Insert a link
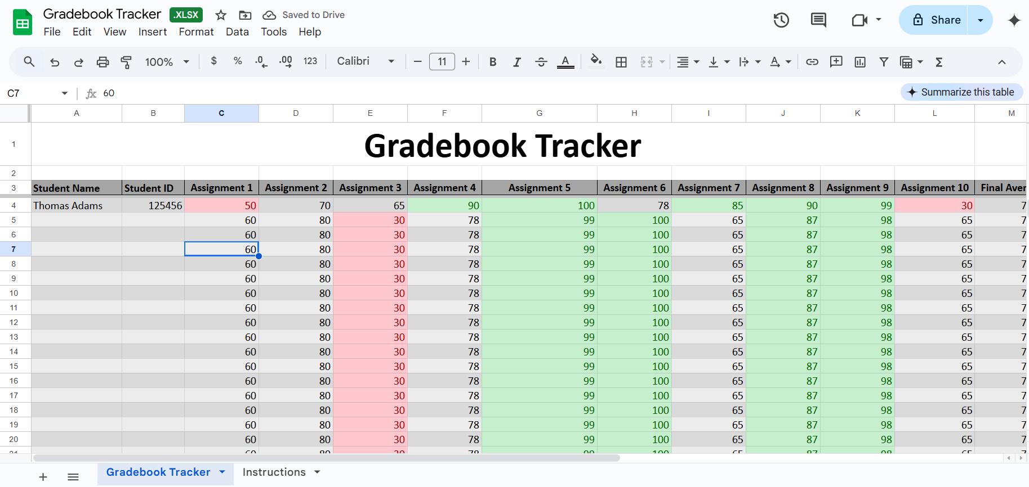This screenshot has width=1029, height=487. (x=812, y=62)
